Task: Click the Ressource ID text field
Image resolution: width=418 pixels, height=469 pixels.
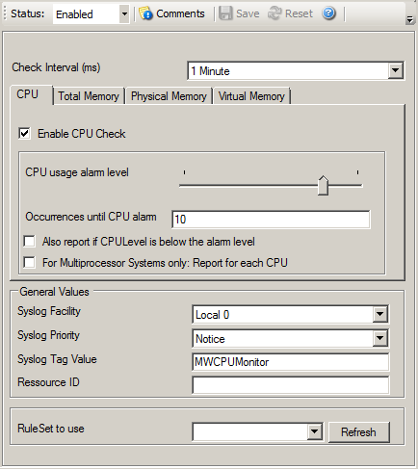Action: 291,385
